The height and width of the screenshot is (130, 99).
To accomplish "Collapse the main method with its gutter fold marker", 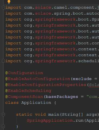I will (x=3, y=114).
